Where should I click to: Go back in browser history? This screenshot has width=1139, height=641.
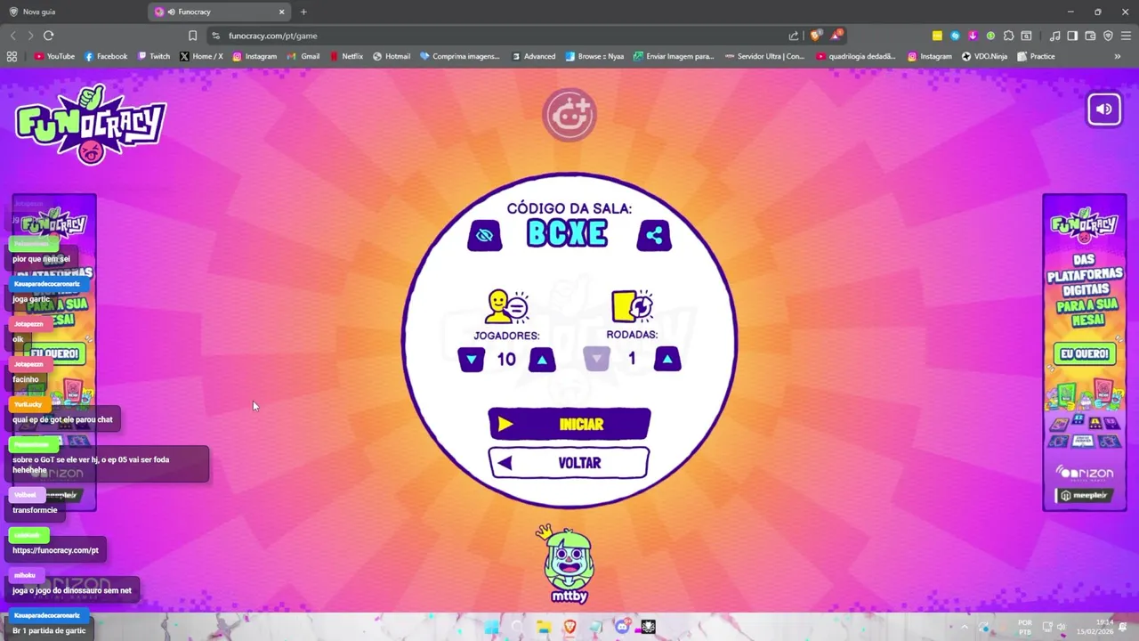(x=12, y=36)
